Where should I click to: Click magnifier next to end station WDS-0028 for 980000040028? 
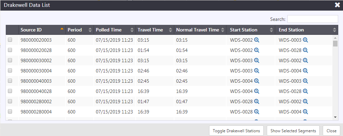pos(305,91)
